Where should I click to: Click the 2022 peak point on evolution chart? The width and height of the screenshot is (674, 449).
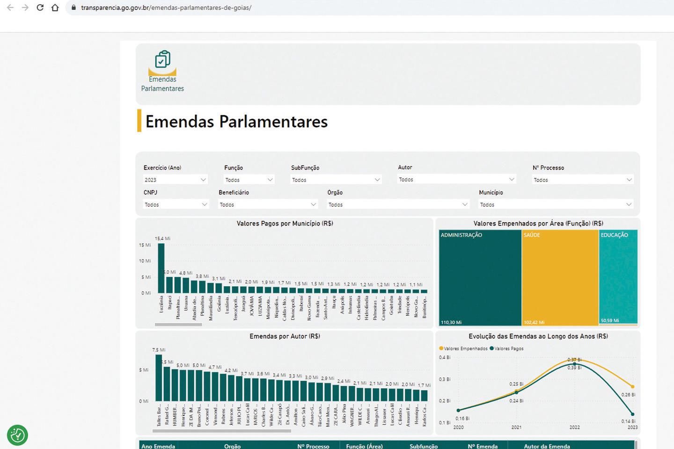pyautogui.click(x=575, y=363)
